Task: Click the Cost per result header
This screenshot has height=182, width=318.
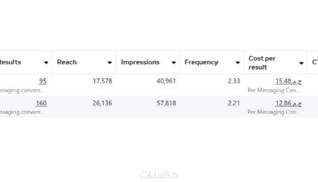Action: 262,63
